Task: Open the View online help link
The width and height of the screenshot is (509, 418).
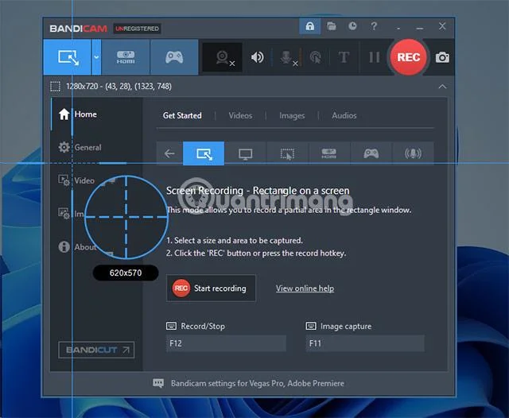Action: point(305,288)
